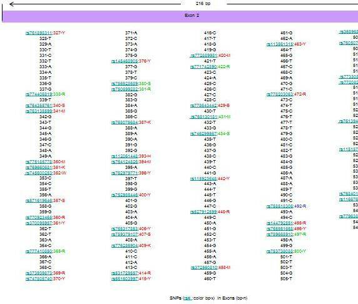The width and height of the screenshot is (358, 304).
Task: Open the SNP link beside 492-R
Action: click(x=280, y=206)
